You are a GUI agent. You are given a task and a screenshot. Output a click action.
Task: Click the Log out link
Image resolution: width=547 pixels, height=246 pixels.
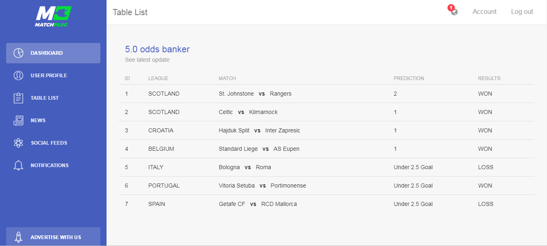(522, 12)
